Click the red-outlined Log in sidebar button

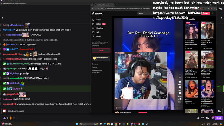[101, 50]
